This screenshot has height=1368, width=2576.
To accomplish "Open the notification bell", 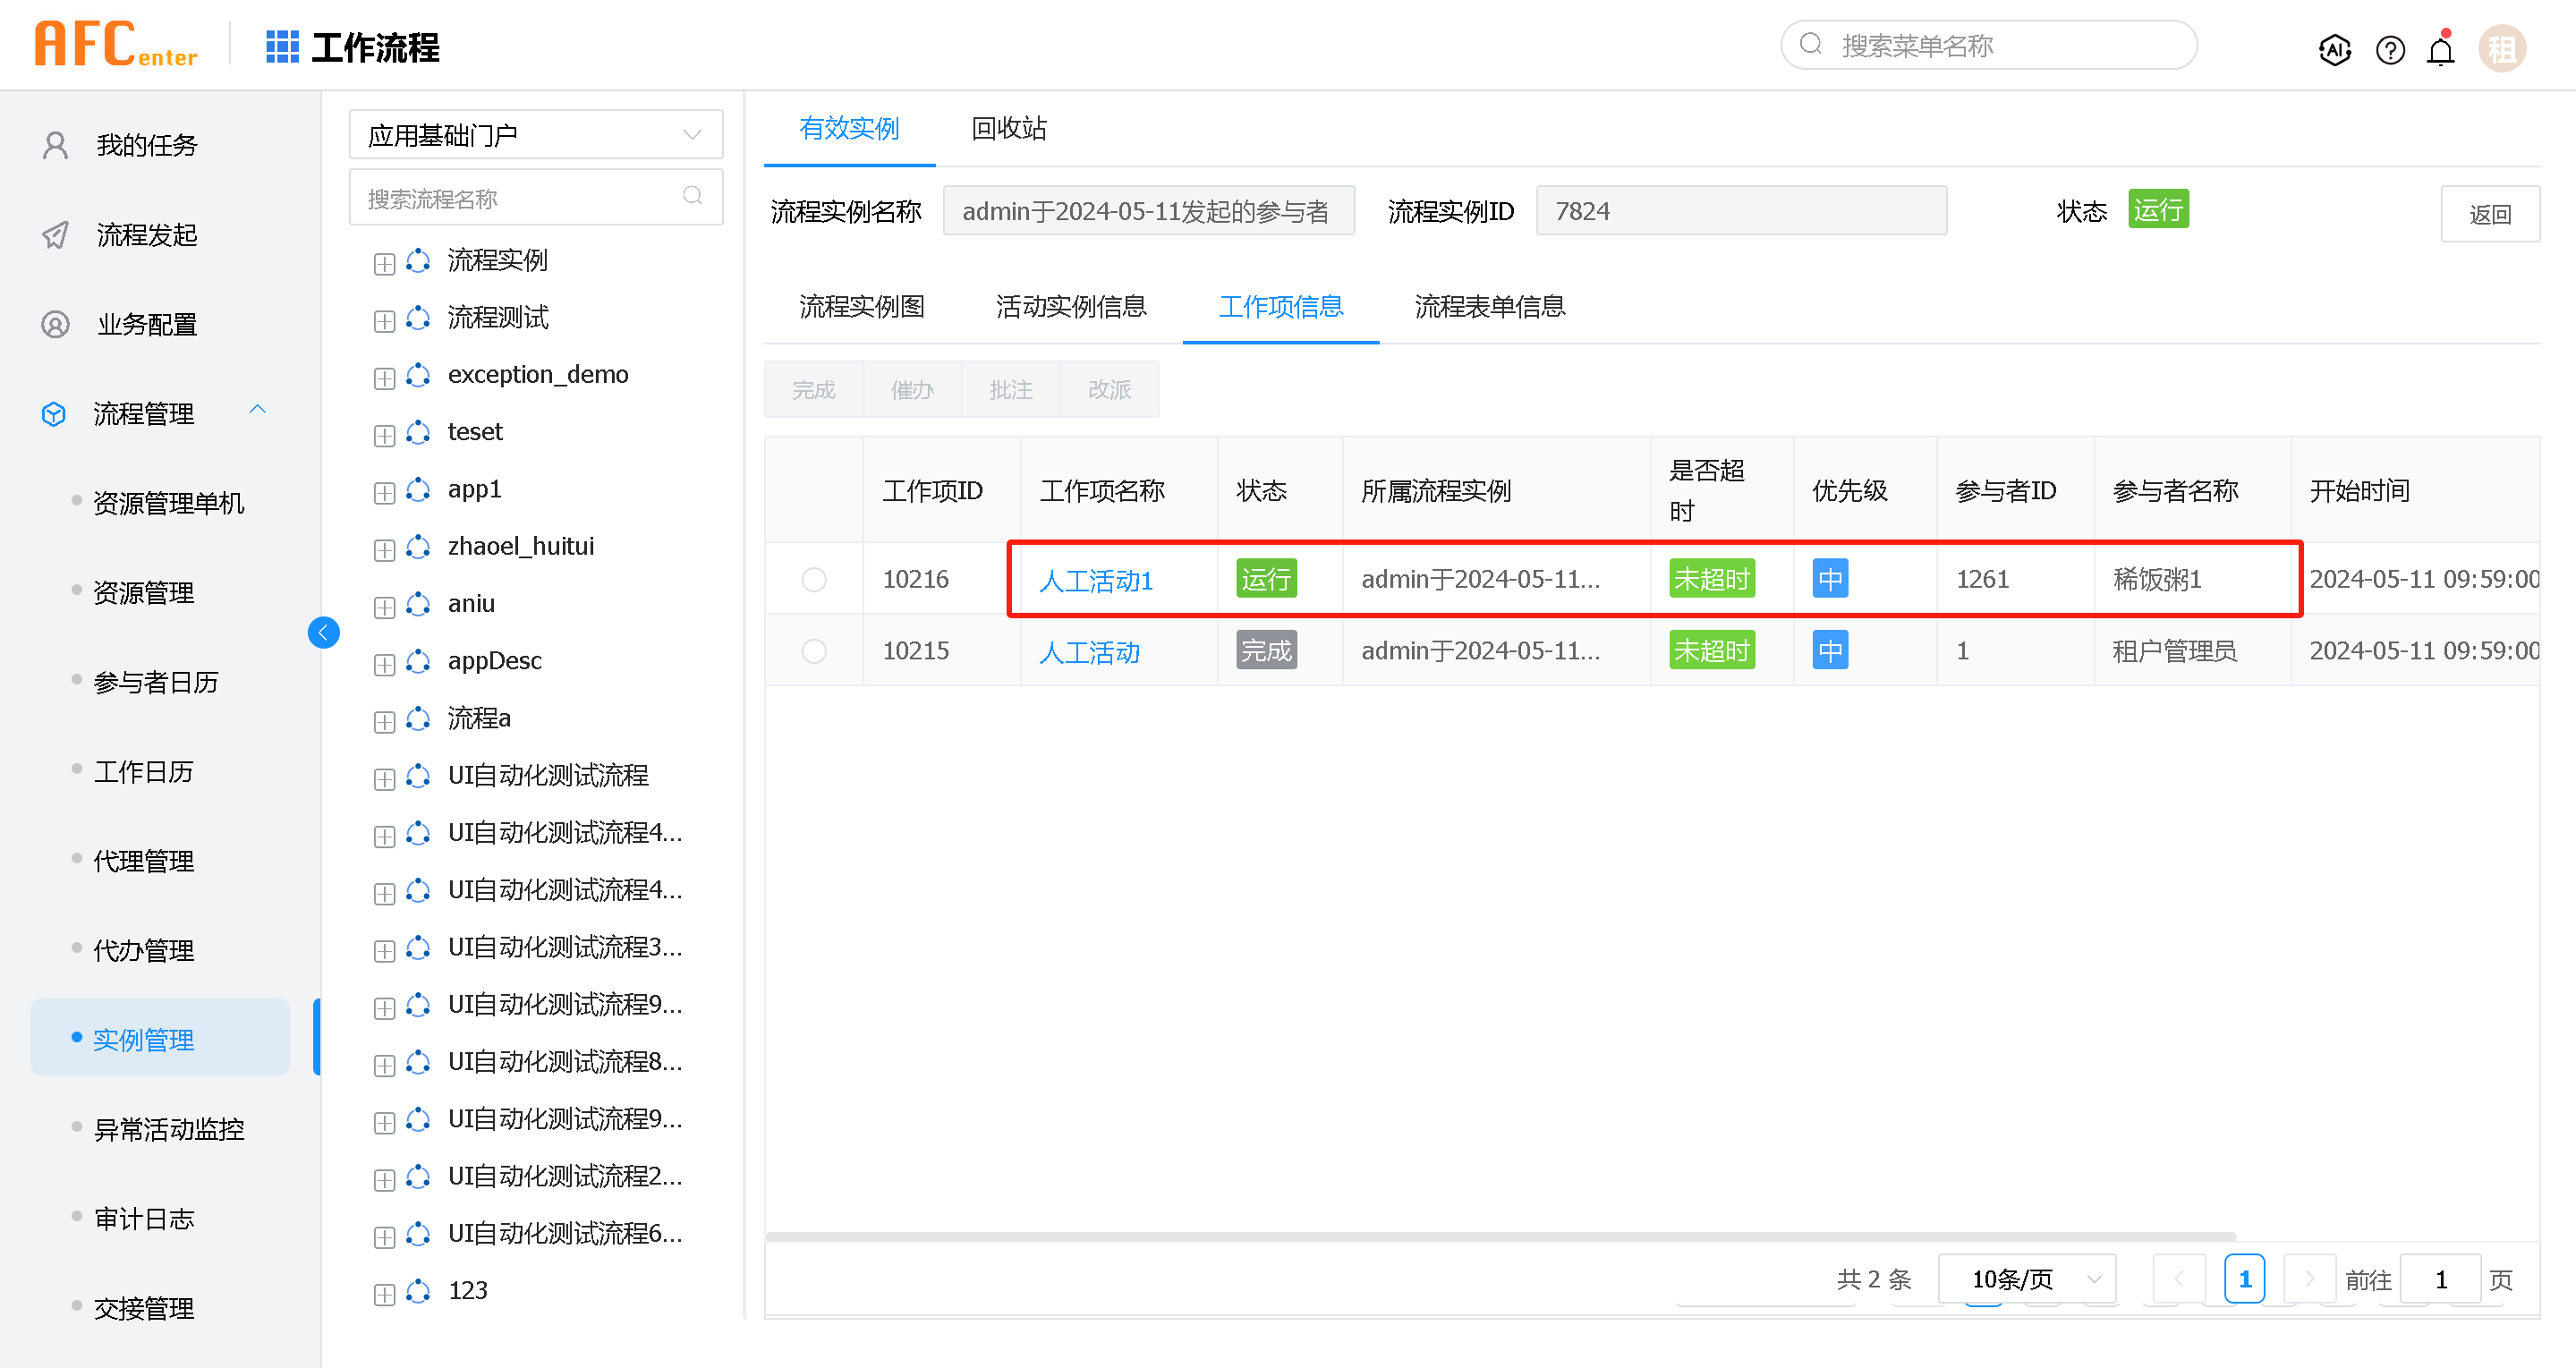I will [2441, 51].
